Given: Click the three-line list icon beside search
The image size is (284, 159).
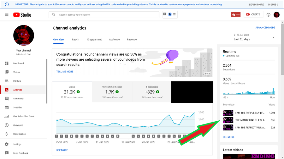Looking at the screenshot, I should 175,14.
